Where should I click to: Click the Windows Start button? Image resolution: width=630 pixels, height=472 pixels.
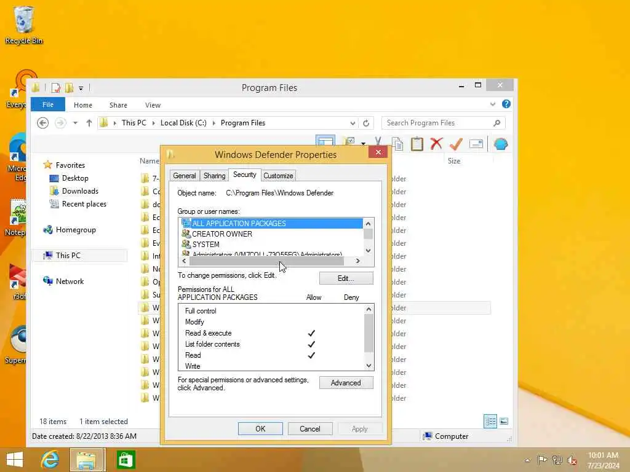(15, 460)
